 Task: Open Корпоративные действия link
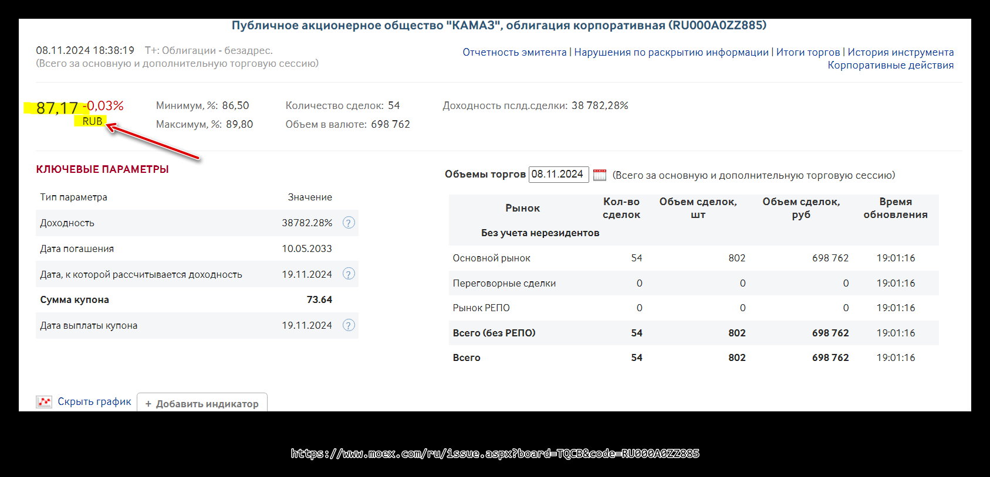coord(891,65)
